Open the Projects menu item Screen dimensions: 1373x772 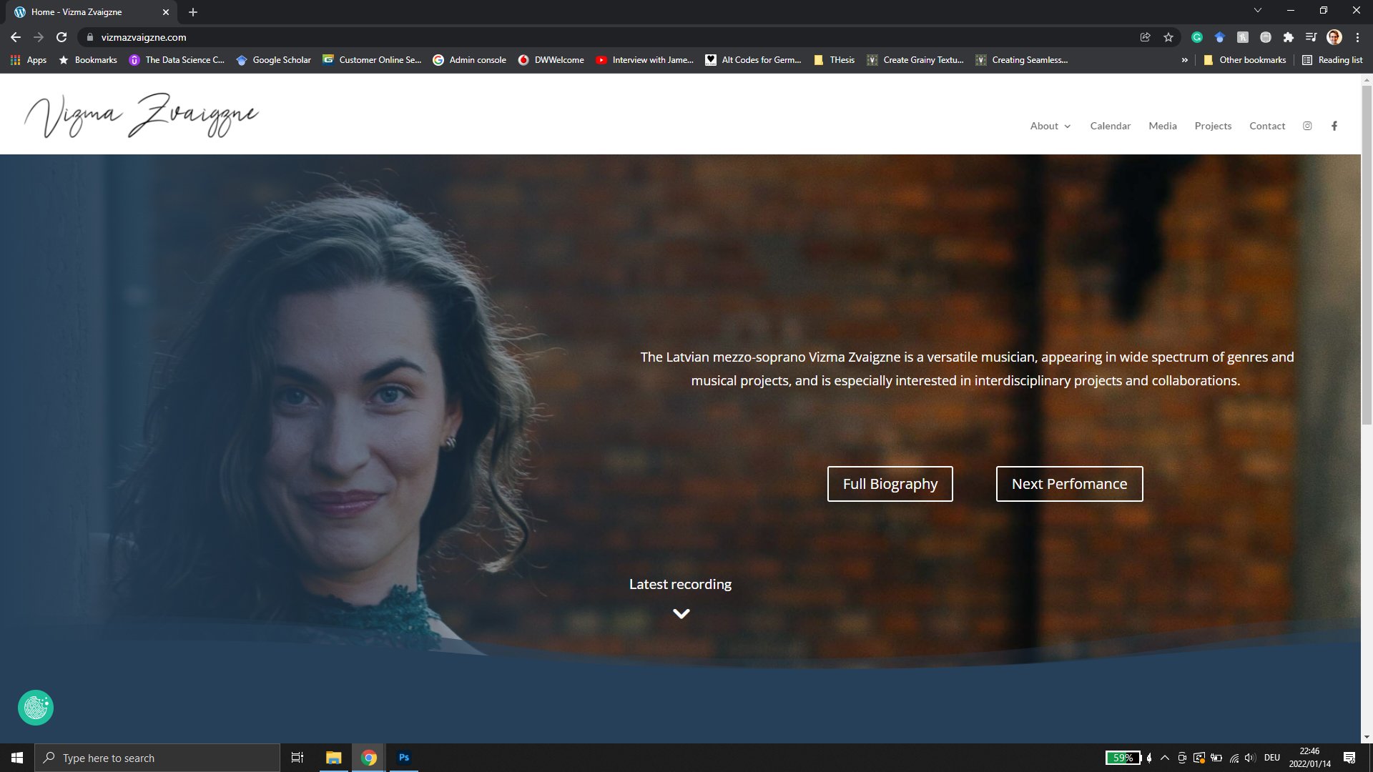(x=1213, y=126)
